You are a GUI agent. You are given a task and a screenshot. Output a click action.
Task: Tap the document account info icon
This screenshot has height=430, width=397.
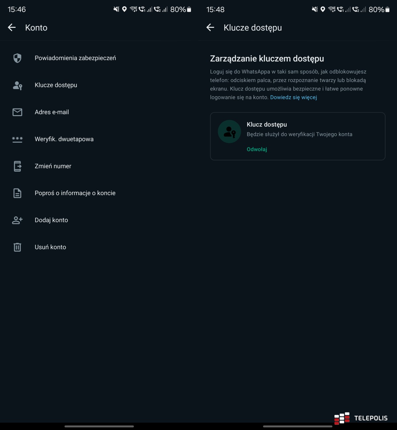(17, 193)
